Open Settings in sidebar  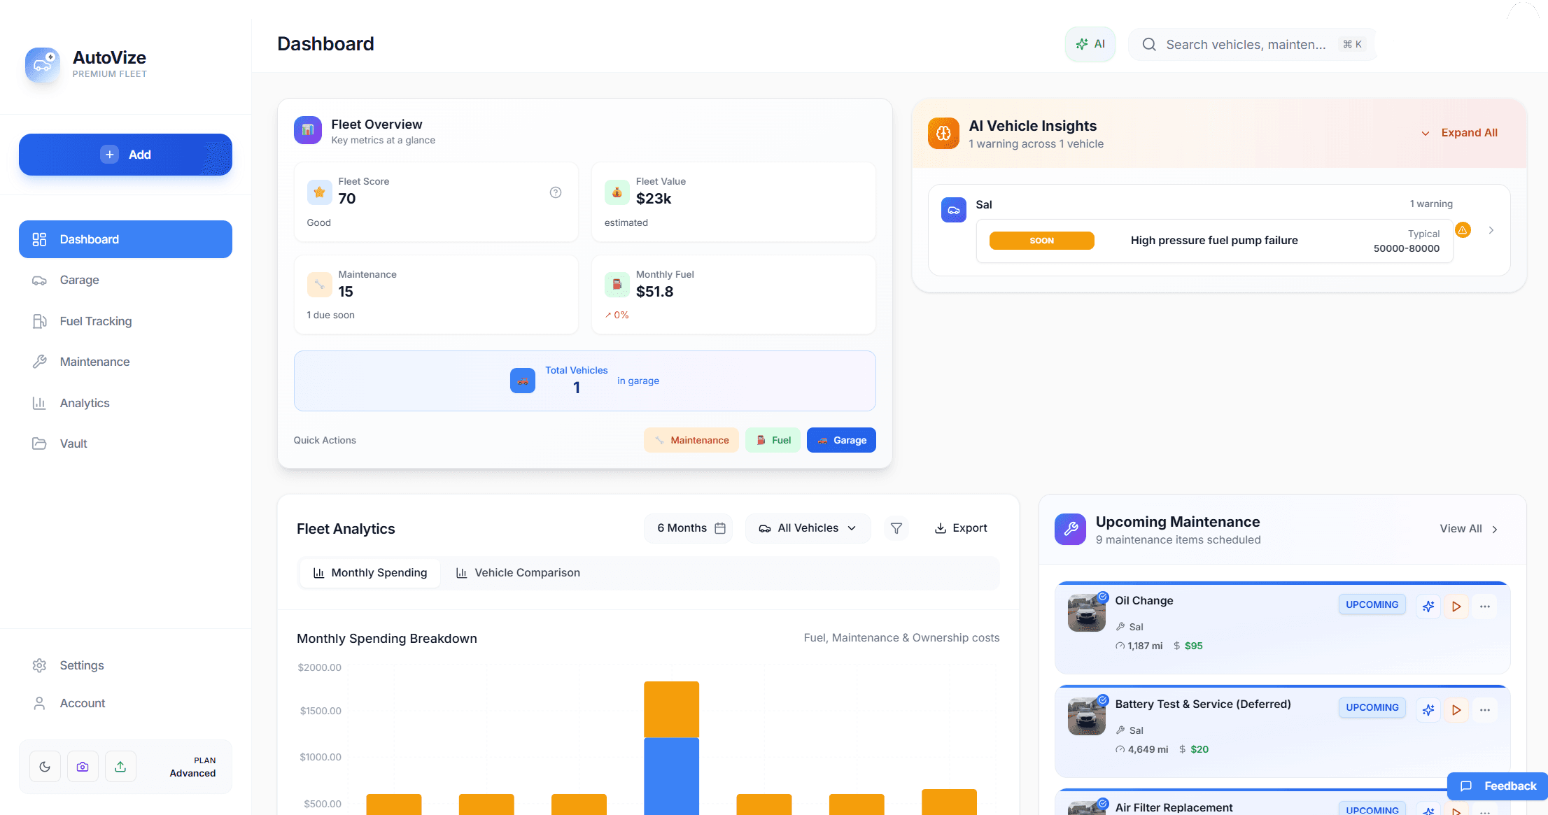click(x=125, y=665)
